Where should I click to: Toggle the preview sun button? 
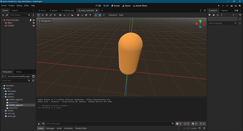pos(96,15)
